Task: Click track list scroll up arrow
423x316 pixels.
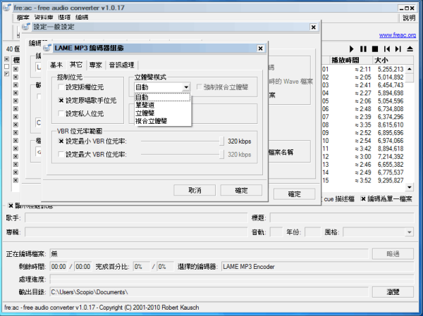Action: coord(410,69)
